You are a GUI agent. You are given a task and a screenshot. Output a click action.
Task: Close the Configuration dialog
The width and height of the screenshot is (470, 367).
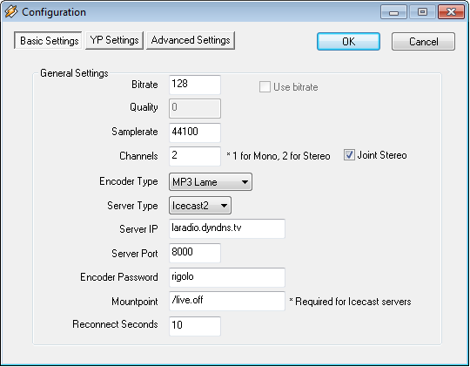451,12
